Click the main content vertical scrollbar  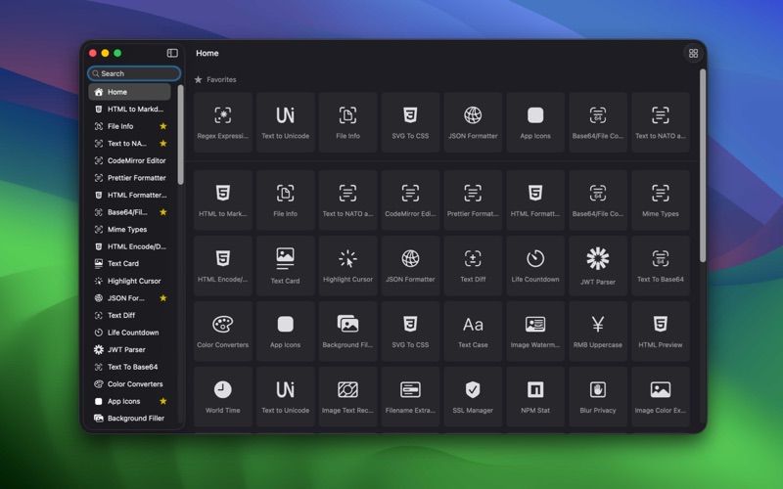pos(702,166)
